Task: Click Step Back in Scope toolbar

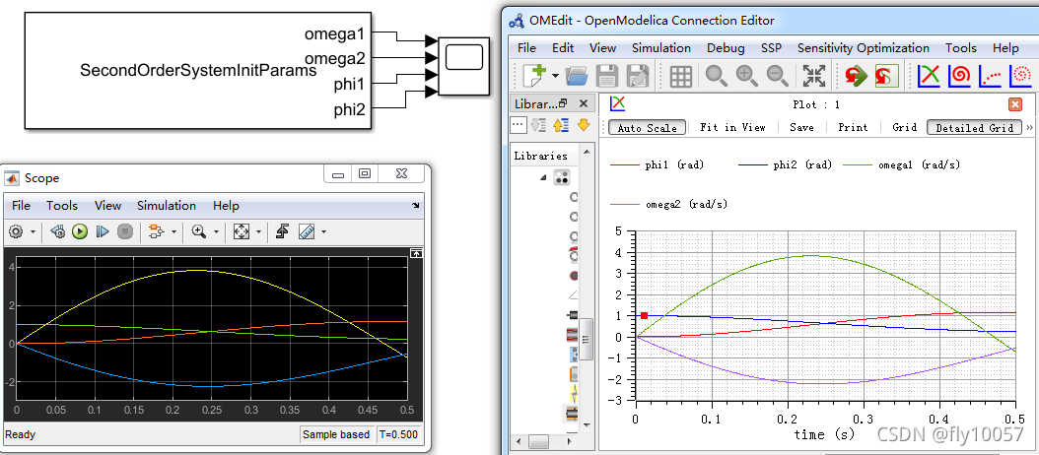Action: (x=58, y=231)
